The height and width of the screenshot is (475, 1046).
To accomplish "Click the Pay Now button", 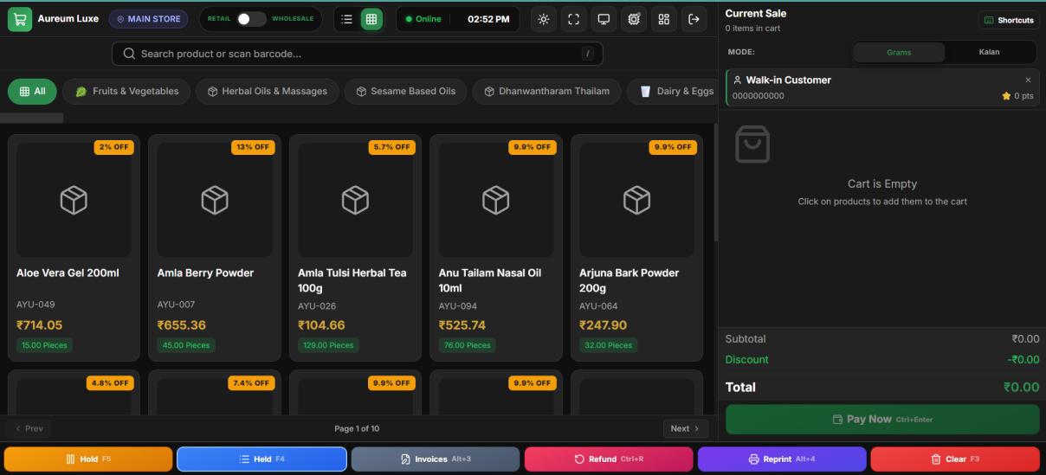I will click(x=882, y=419).
